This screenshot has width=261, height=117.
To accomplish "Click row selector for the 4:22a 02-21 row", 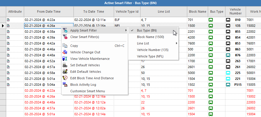I will click(x=3, y=20).
